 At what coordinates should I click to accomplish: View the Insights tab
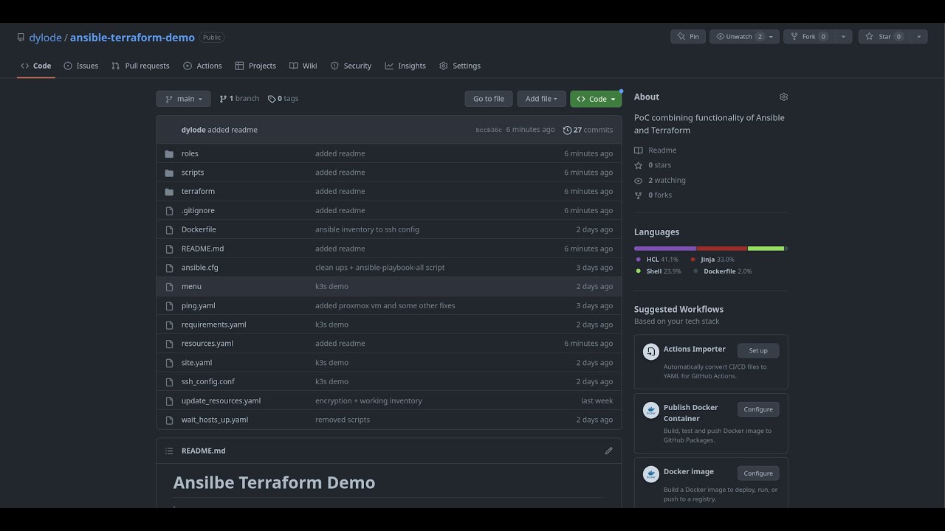pyautogui.click(x=405, y=66)
